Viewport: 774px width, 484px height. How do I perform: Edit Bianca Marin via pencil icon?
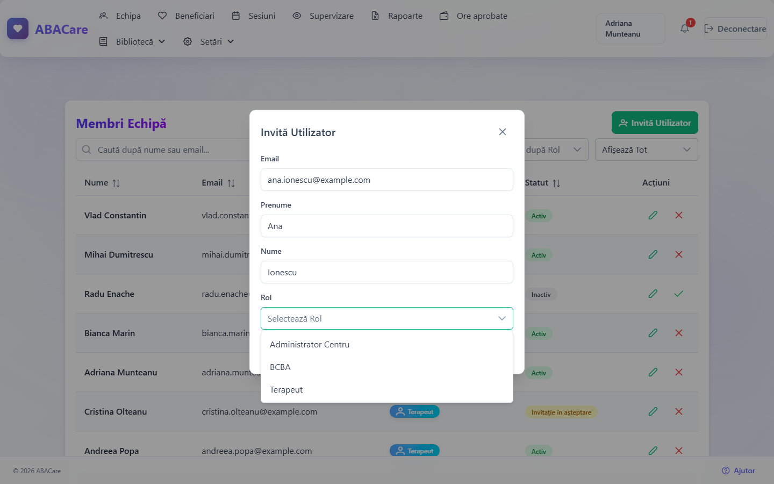click(x=653, y=333)
